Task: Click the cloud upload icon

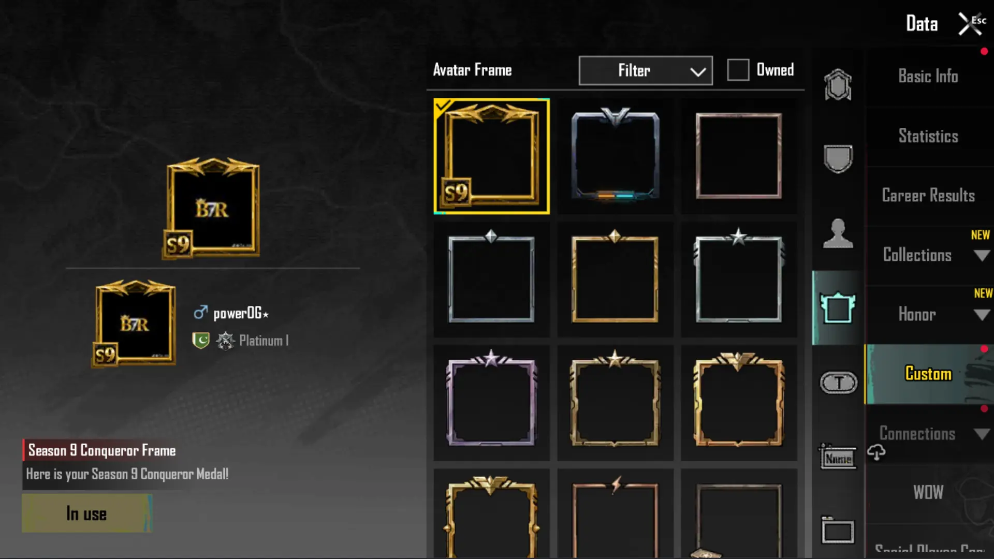Action: click(876, 452)
